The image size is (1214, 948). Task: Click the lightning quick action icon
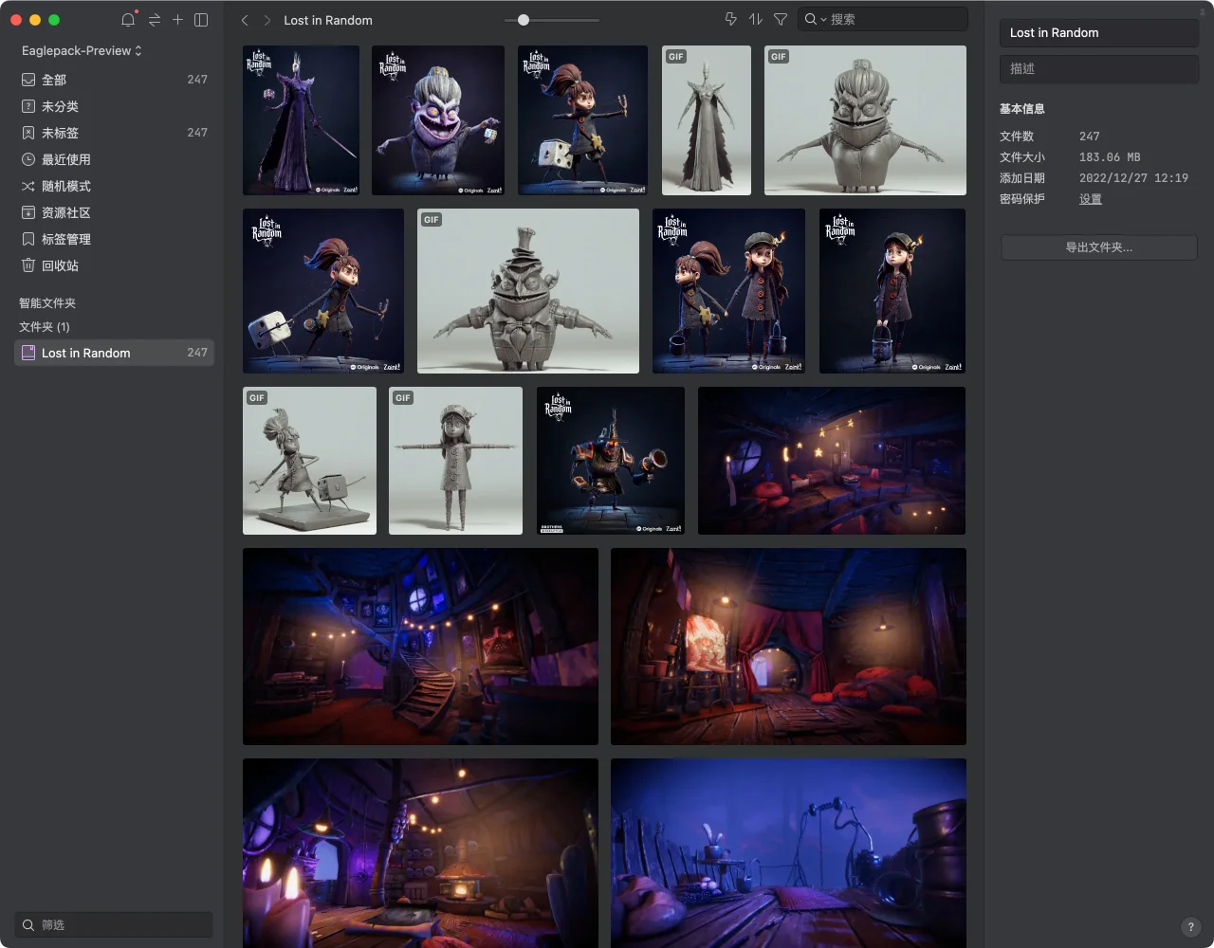coord(730,19)
